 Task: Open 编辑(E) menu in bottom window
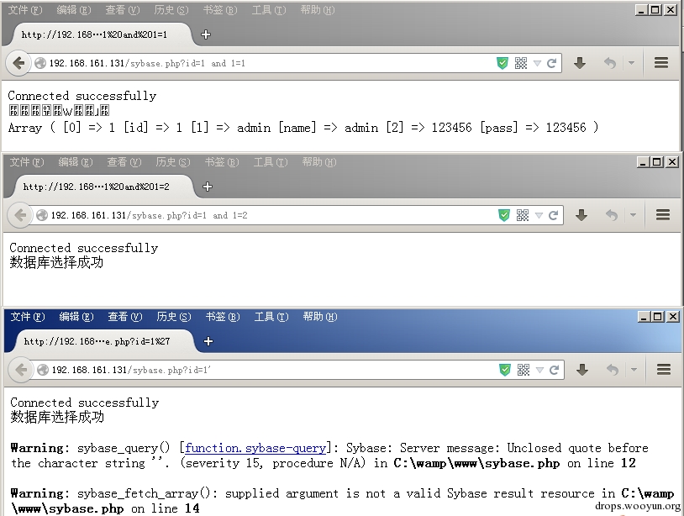tap(76, 317)
